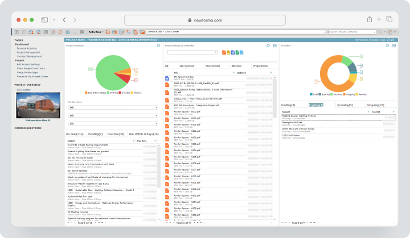Switch to the Outgoing(33) transfers tab

pos(375,105)
